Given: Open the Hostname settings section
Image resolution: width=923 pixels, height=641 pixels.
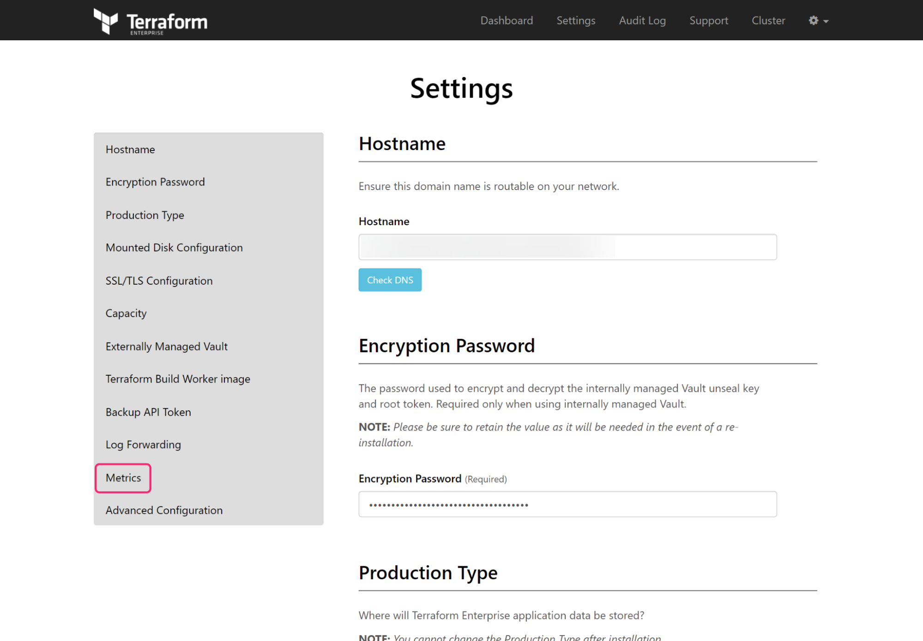Looking at the screenshot, I should point(130,149).
